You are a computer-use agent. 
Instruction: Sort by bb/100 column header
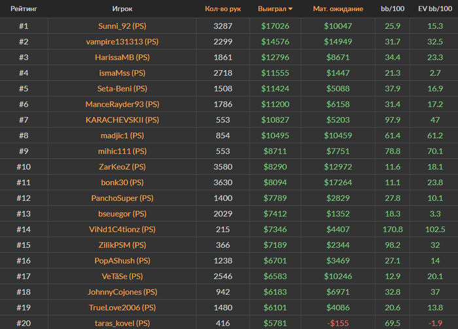[393, 9]
